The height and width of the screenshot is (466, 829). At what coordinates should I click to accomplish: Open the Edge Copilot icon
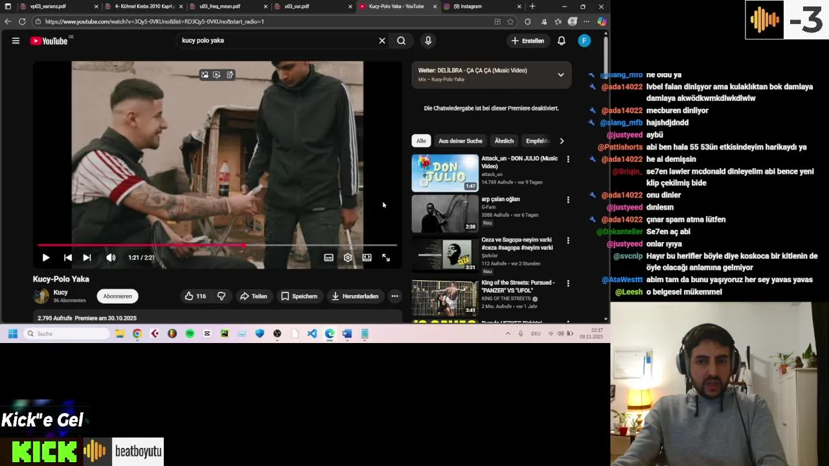click(602, 21)
